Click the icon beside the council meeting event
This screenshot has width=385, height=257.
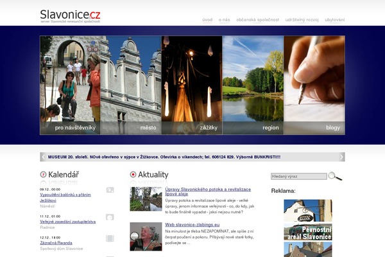click(110, 217)
